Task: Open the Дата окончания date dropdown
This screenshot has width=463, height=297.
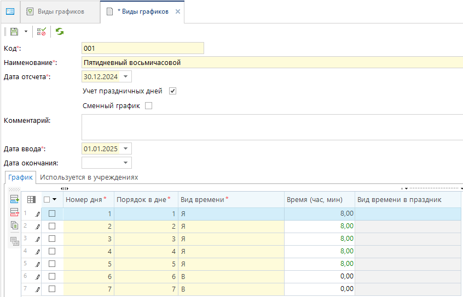Action: point(126,163)
